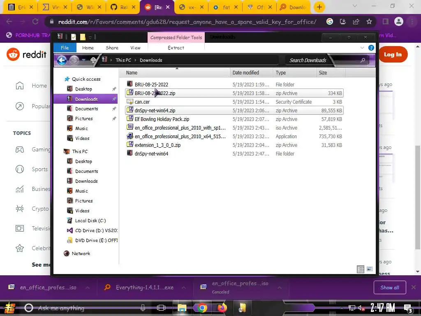This screenshot has width=421, height=316.
Task: Bookmark this Reddit page with star icon
Action: click(369, 21)
